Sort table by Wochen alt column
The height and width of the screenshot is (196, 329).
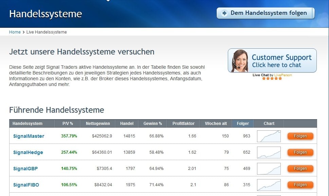coord(216,124)
